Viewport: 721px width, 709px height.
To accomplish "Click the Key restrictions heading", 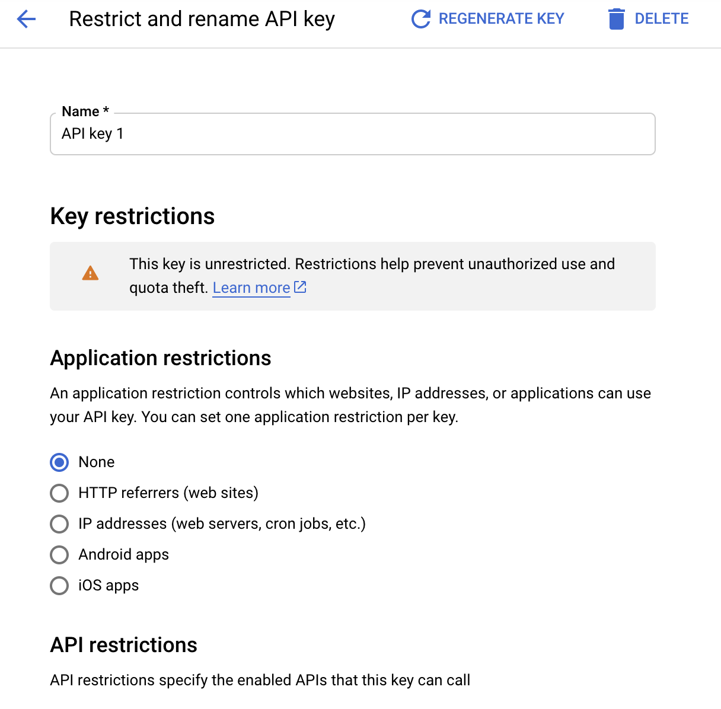I will pos(132,216).
